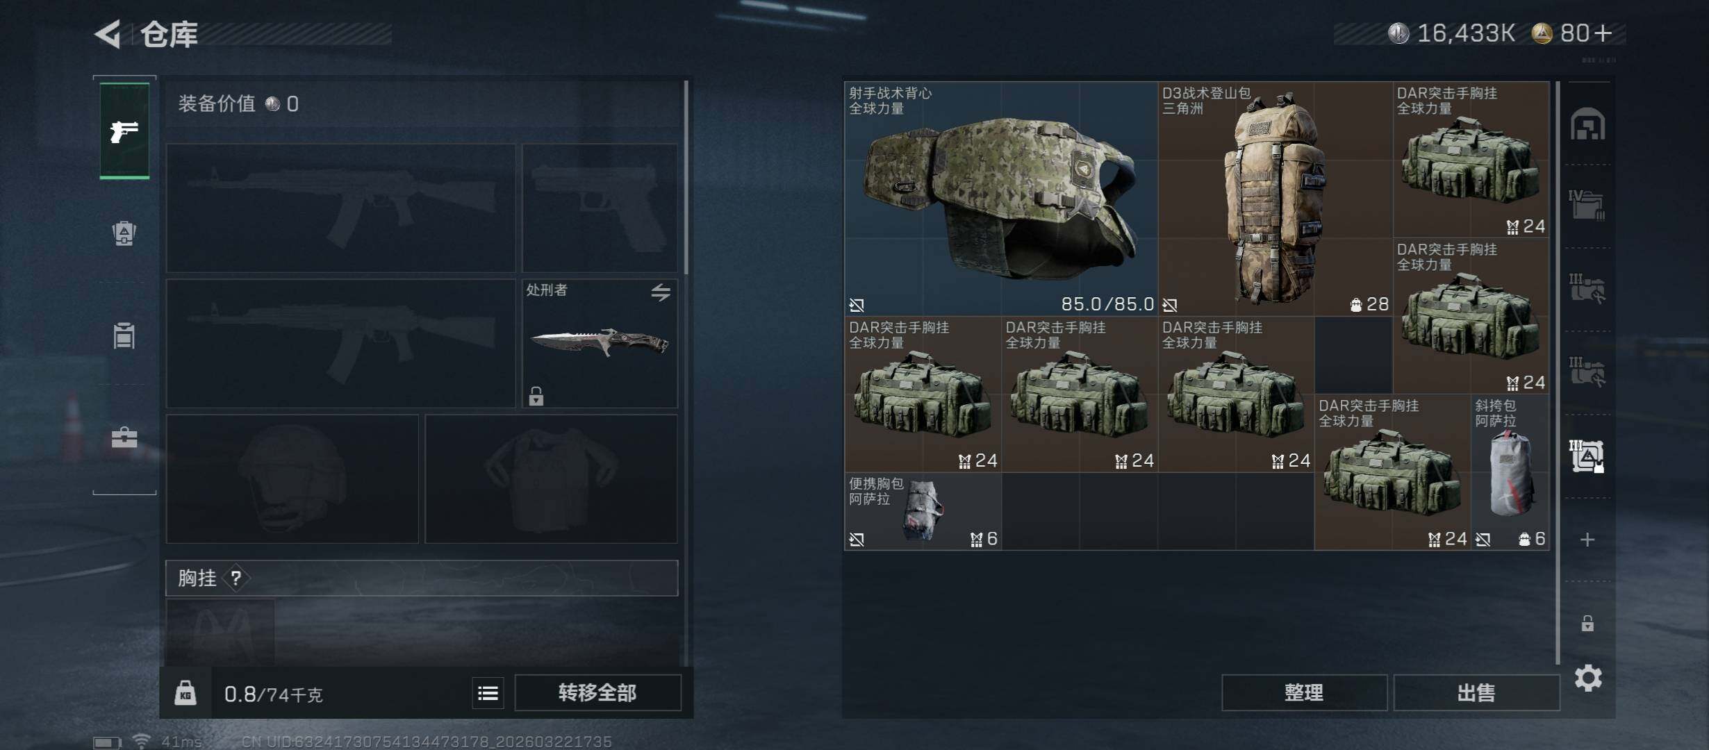
Task: Select the main warehouse icon in the right sidebar
Action: click(x=1587, y=124)
